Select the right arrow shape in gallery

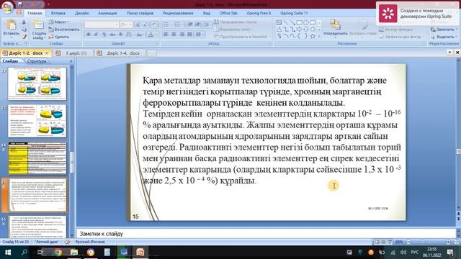[x=300, y=29]
